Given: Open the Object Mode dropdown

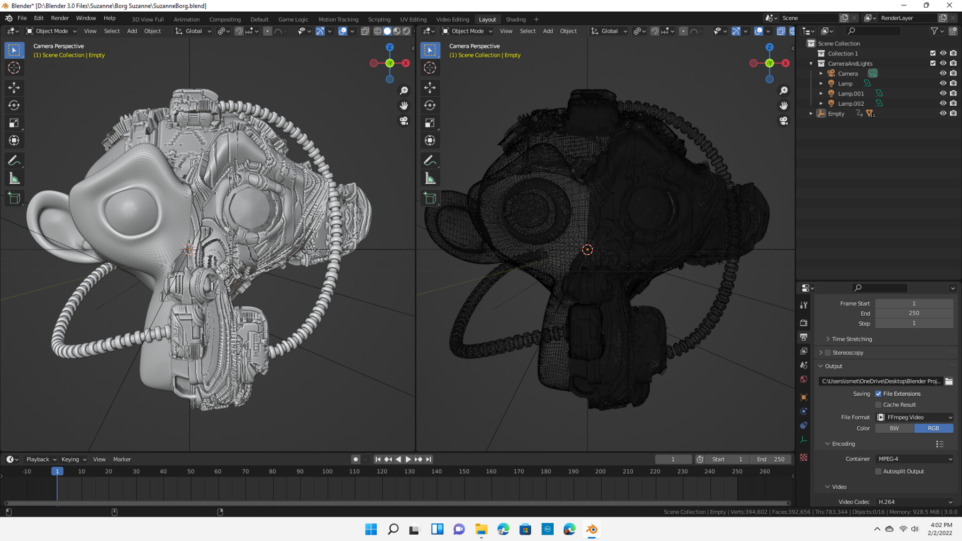Looking at the screenshot, I should pos(51,31).
